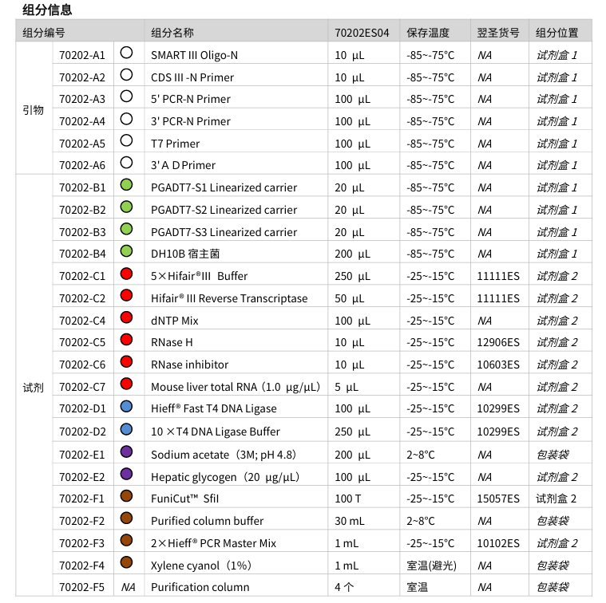Click the 组分信息 heading
Viewport: 606px width, 603px height.
(47, 10)
